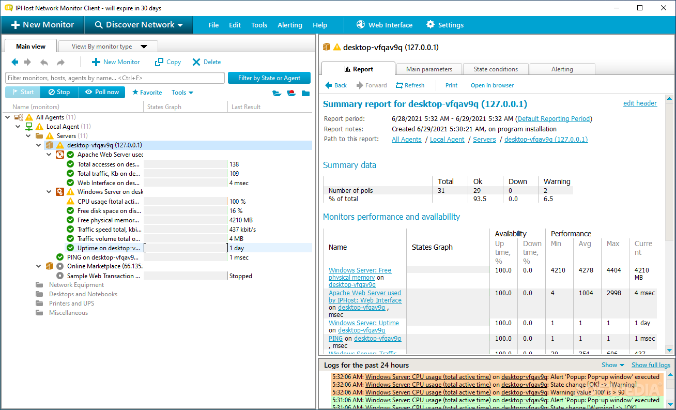Open the Tools dropdown in tree toolbar
This screenshot has width=676, height=410.
pyautogui.click(x=182, y=93)
